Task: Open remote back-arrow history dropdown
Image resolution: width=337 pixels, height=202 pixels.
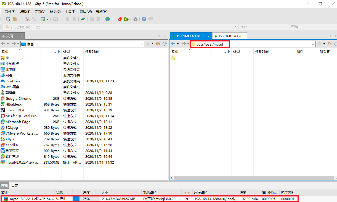Action: 178,44
